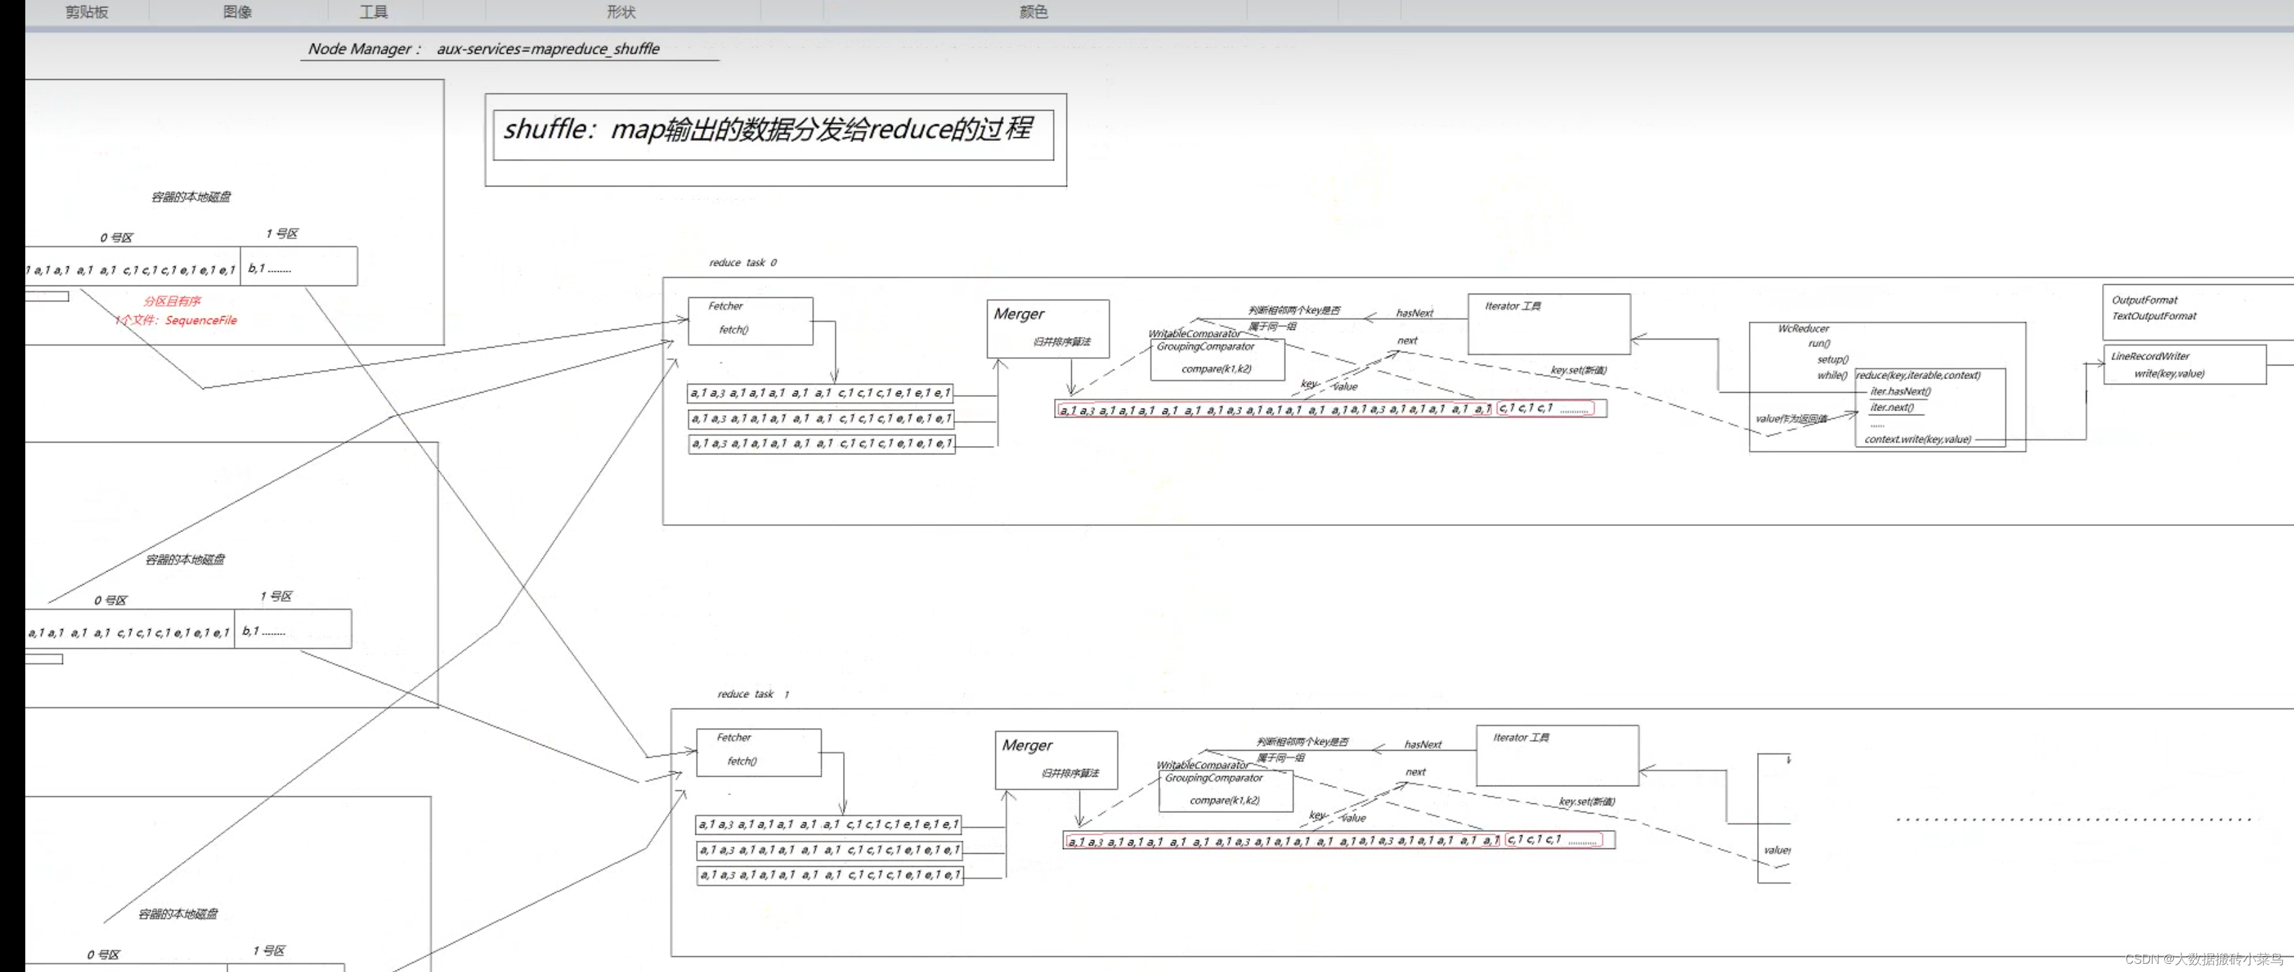Click 'compare(k1,k2)' in reduce task 1
The height and width of the screenshot is (972, 2294).
pyautogui.click(x=1224, y=800)
